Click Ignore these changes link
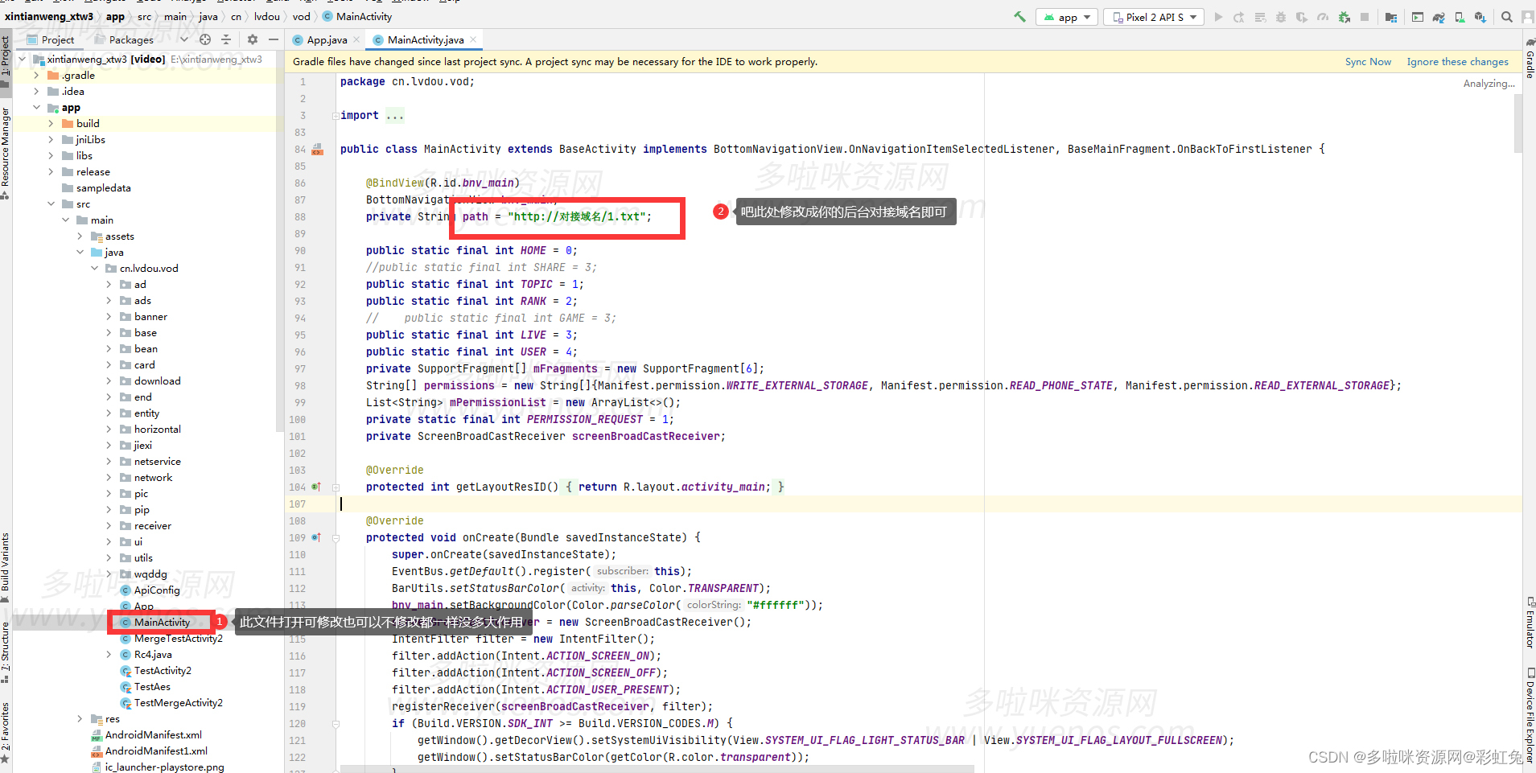The height and width of the screenshot is (773, 1536). pyautogui.click(x=1457, y=62)
